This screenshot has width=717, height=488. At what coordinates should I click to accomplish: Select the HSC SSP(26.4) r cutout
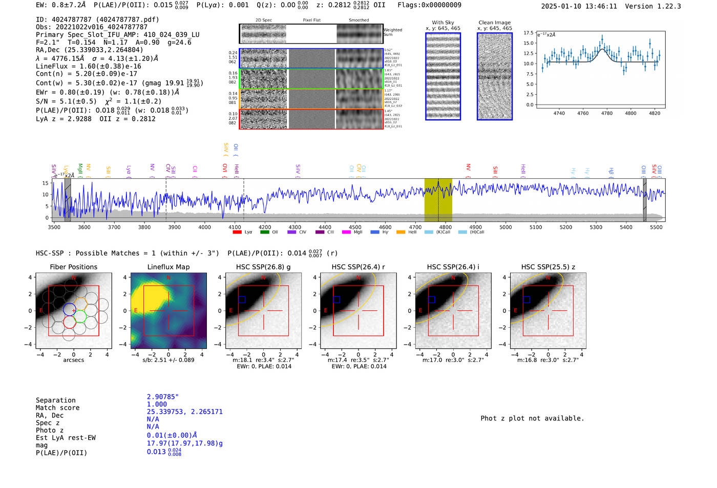(x=358, y=311)
